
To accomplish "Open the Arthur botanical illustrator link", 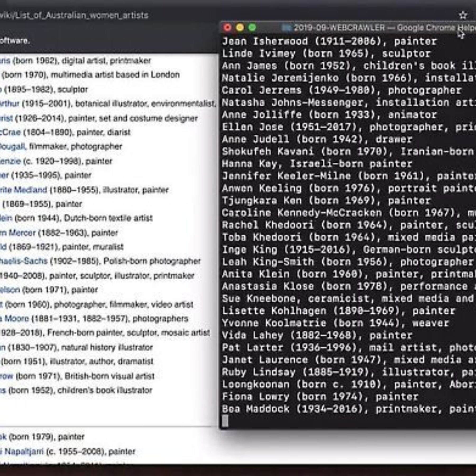I will pyautogui.click(x=10, y=103).
